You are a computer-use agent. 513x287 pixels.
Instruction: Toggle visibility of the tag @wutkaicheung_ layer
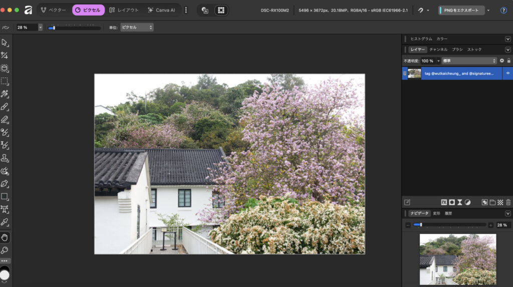click(507, 73)
